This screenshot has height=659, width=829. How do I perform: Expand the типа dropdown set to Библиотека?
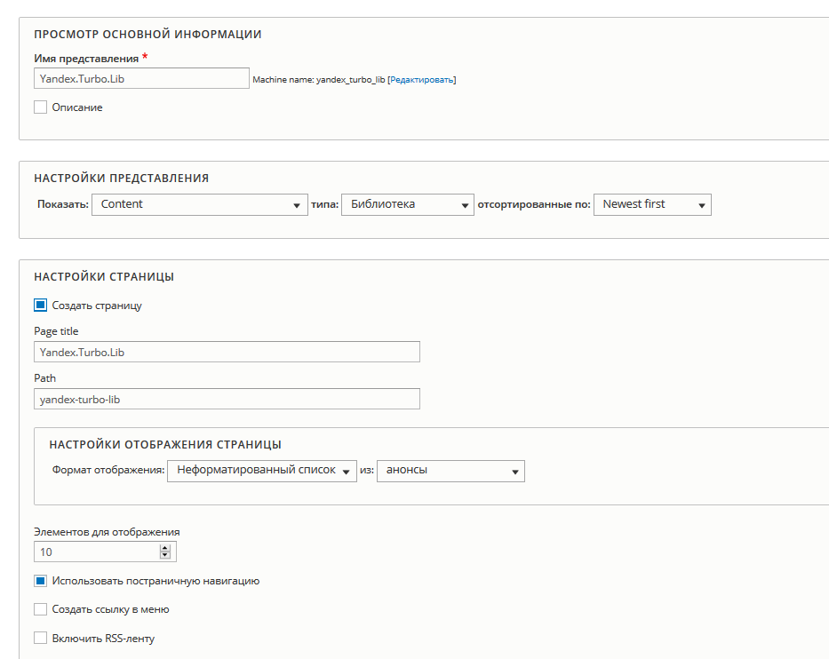point(407,204)
